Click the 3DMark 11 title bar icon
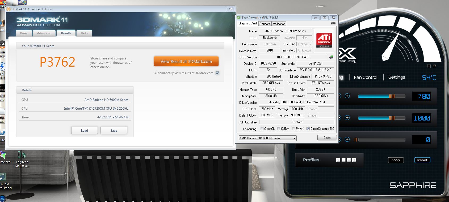The width and height of the screenshot is (449, 202). [x=8, y=9]
